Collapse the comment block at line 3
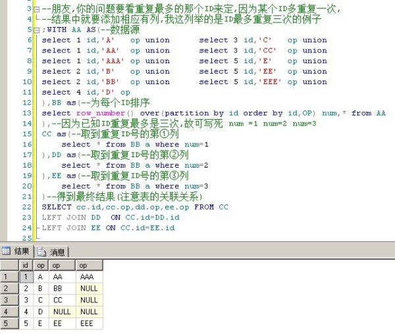Viewport: 395px width, 334px height. click(x=36, y=9)
